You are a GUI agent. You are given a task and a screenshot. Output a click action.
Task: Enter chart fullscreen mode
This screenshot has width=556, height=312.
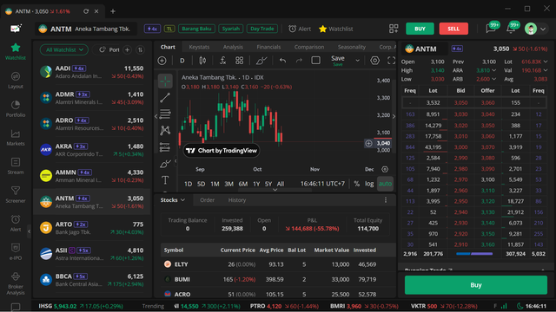(x=391, y=61)
